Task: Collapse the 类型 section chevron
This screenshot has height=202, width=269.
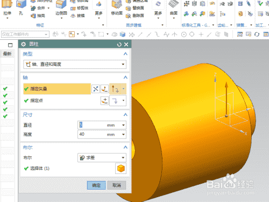Action: [x=125, y=54]
